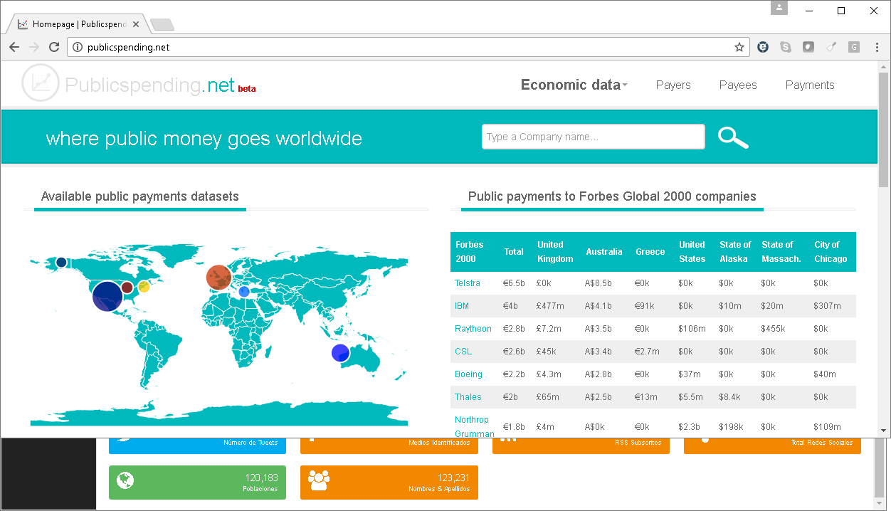Click the 'Available public payments datasets' heading
Viewport: 891px width, 511px height.
tap(140, 196)
